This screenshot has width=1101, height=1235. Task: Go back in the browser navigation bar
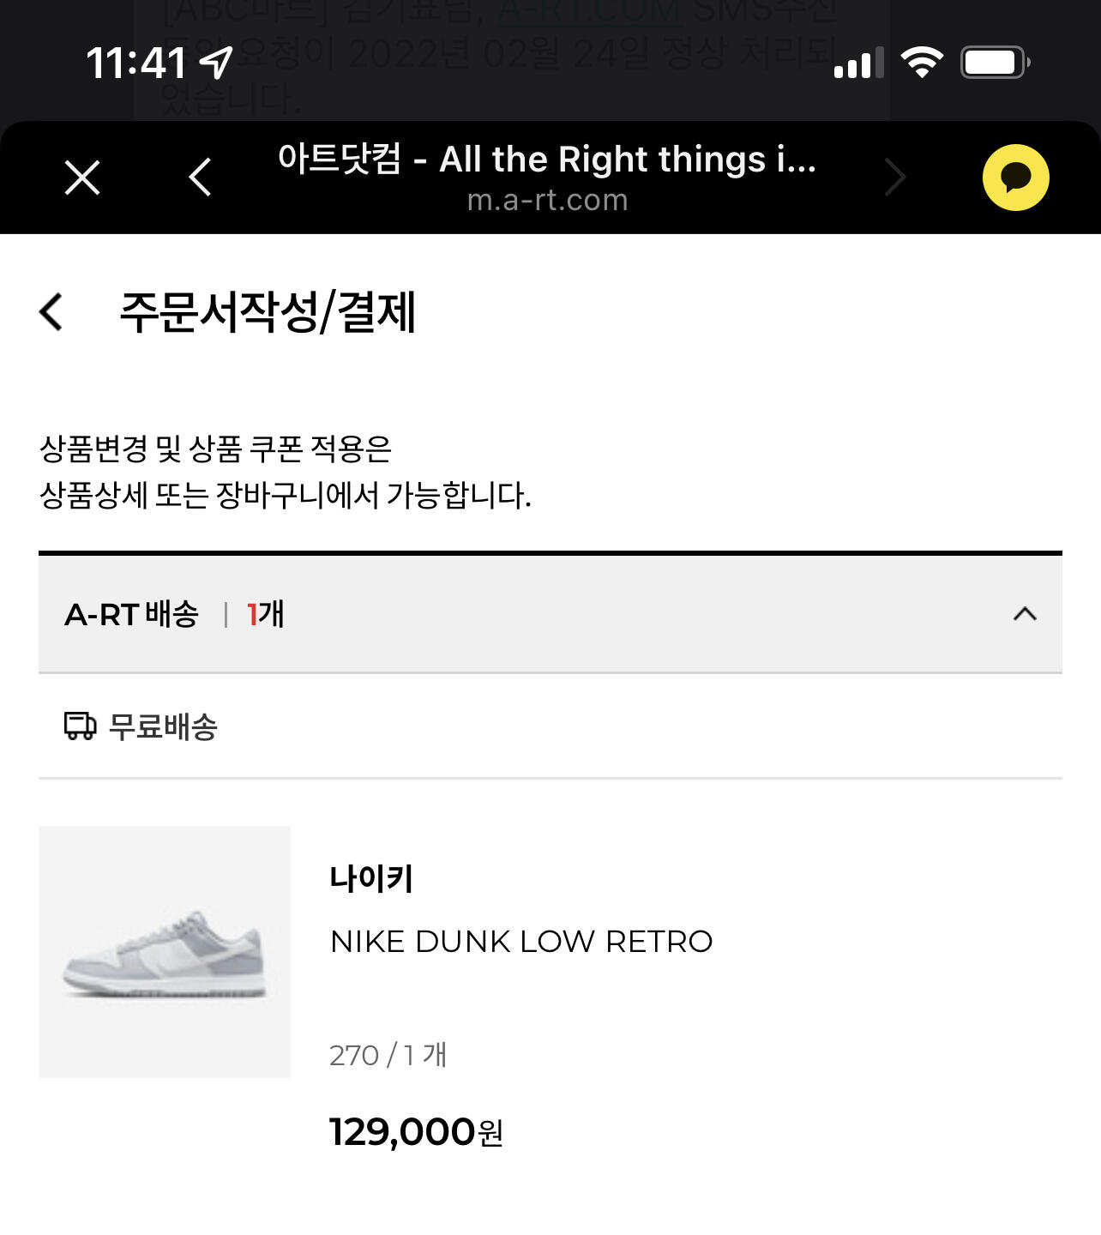pyautogui.click(x=200, y=178)
